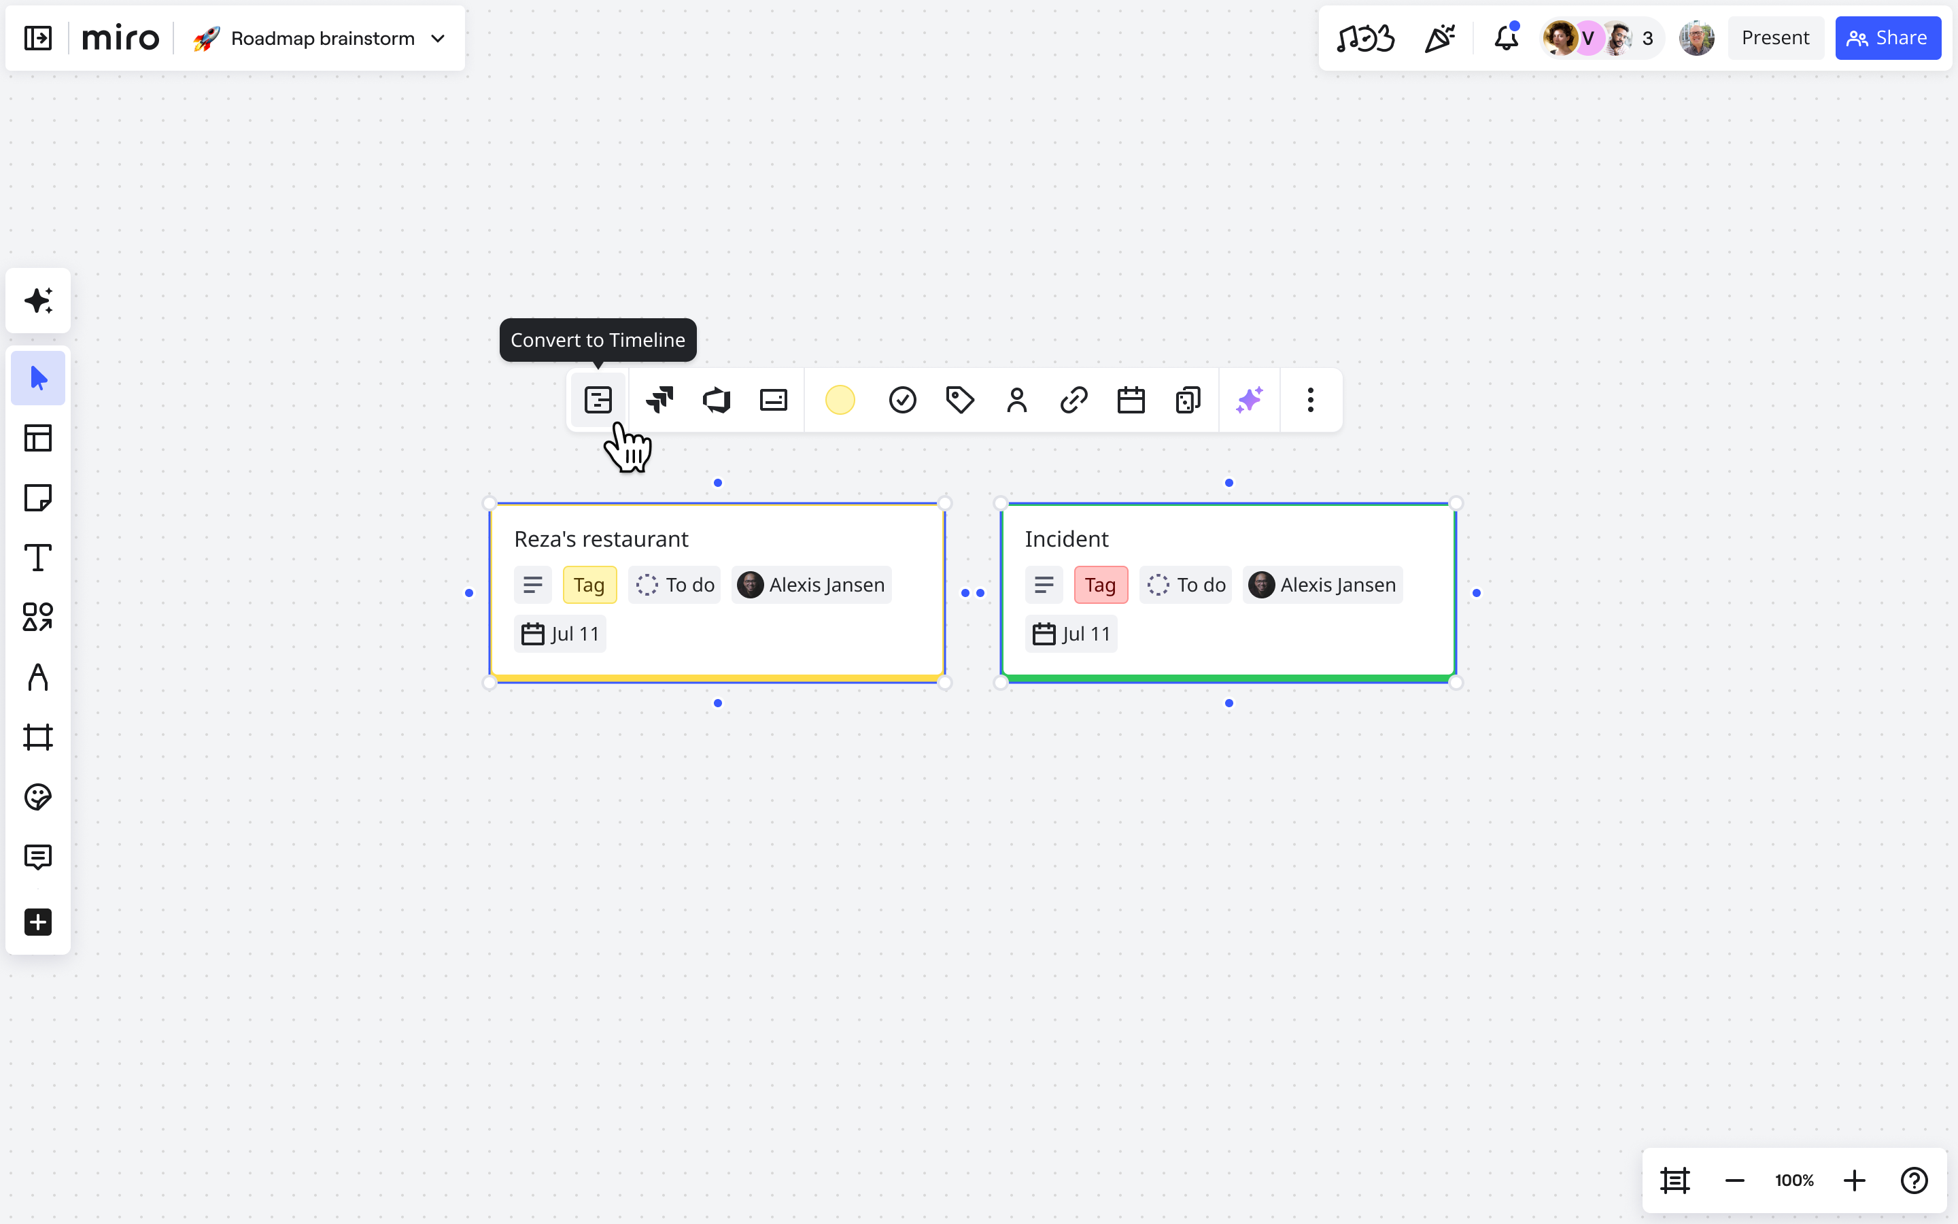Click the Present button
This screenshot has height=1224, width=1958.
[x=1775, y=38]
